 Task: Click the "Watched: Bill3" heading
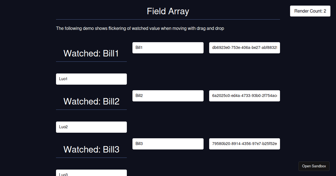tap(91, 149)
